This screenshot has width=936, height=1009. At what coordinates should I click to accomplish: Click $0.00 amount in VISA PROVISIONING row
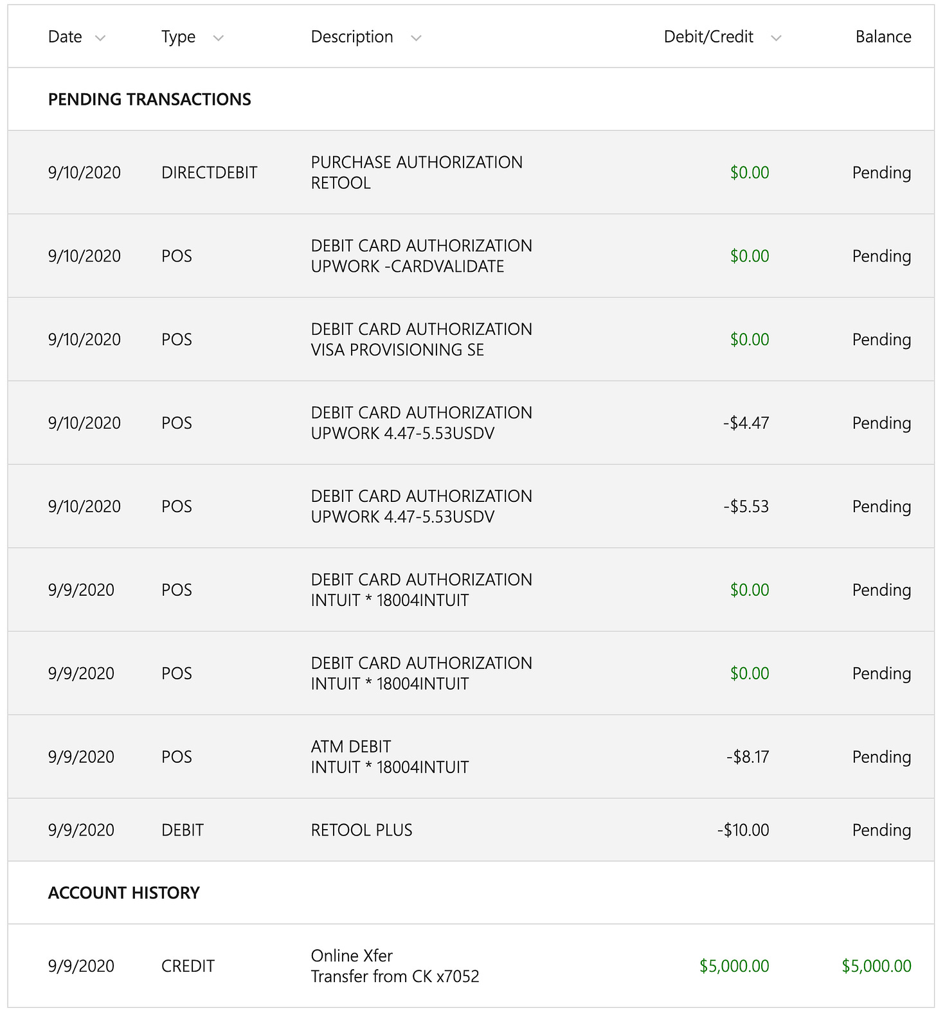pyautogui.click(x=750, y=339)
